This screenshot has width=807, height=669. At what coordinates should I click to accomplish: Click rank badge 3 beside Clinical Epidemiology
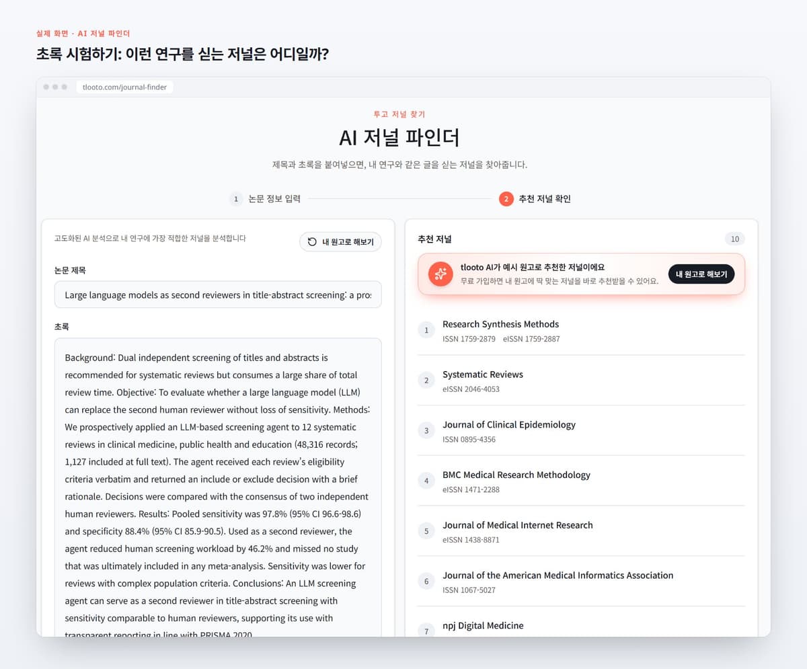(426, 430)
